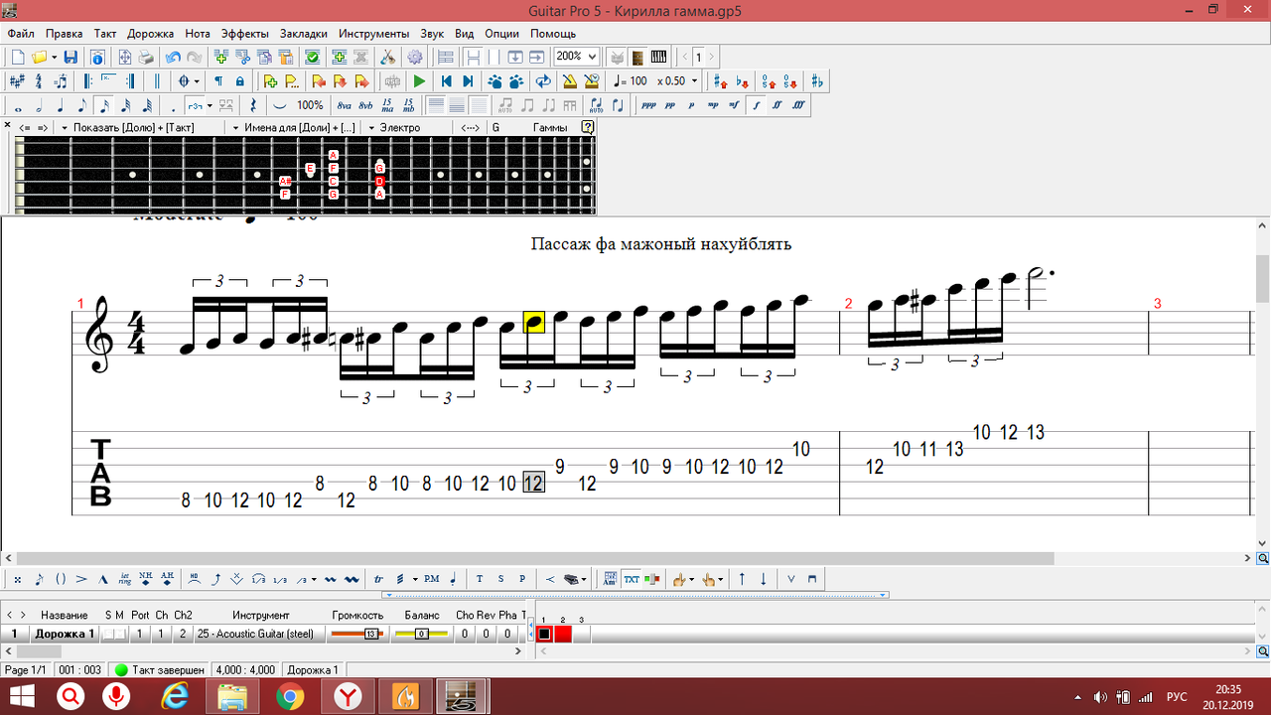Open the Правка menu
Viewport: 1271px width, 715px height.
(x=64, y=33)
